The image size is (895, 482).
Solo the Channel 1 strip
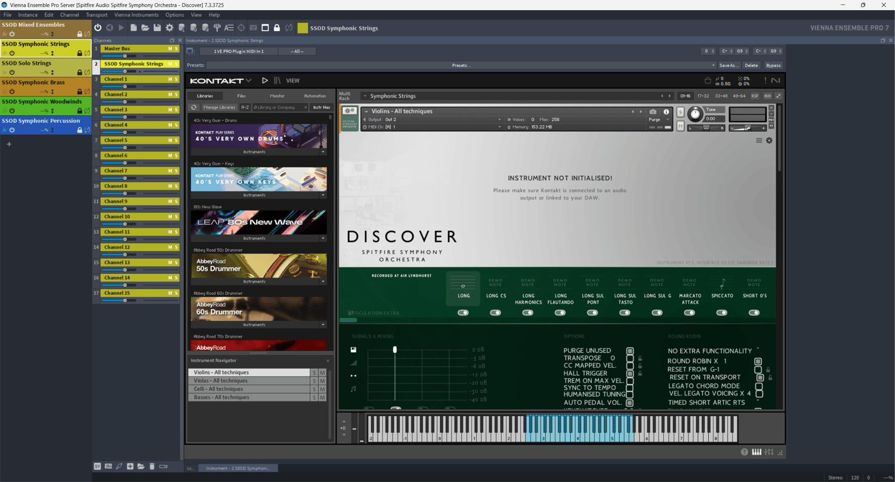coord(176,79)
